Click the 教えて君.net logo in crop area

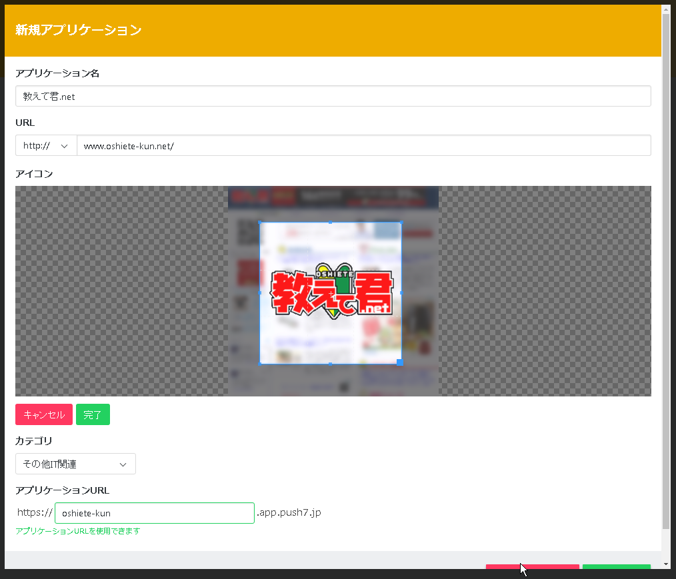331,290
